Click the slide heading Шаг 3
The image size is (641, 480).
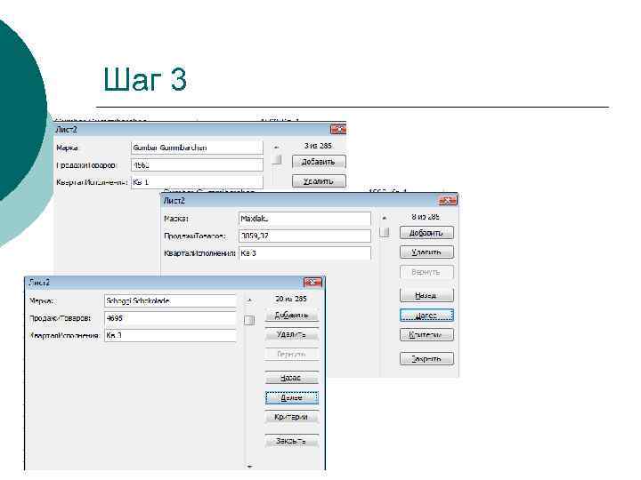pos(145,79)
